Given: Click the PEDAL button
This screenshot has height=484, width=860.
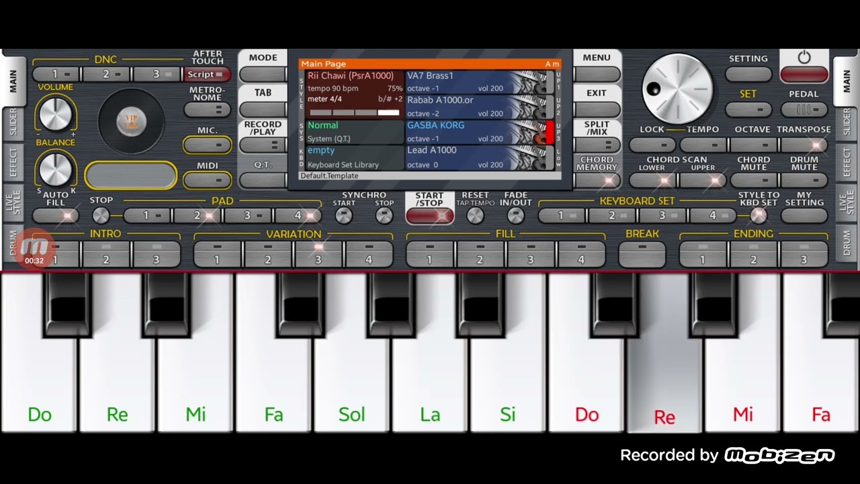Looking at the screenshot, I should click(804, 109).
